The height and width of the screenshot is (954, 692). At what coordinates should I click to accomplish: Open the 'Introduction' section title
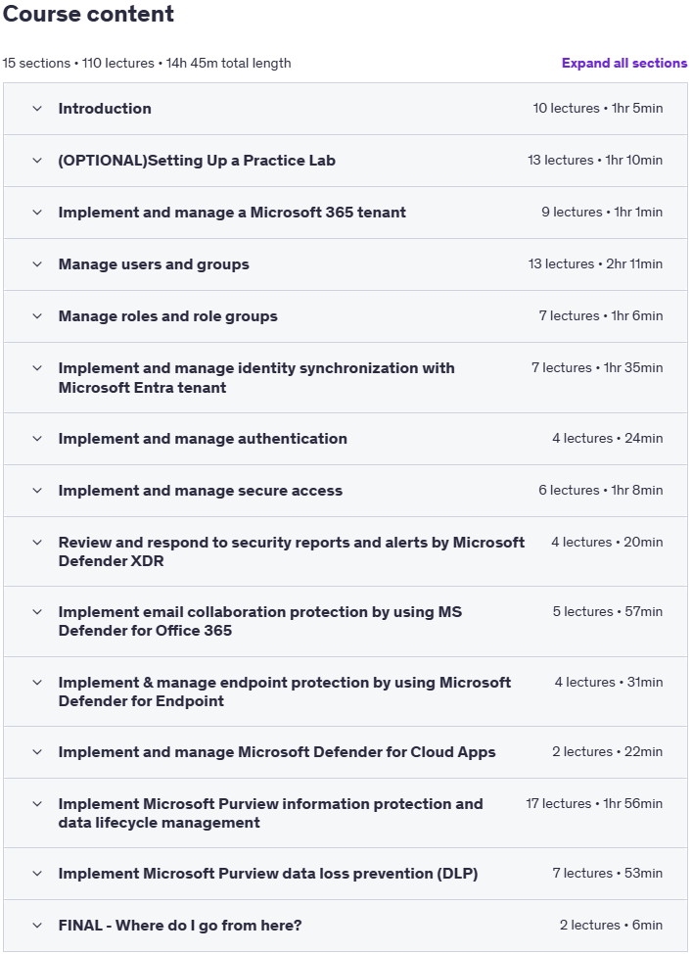click(105, 109)
